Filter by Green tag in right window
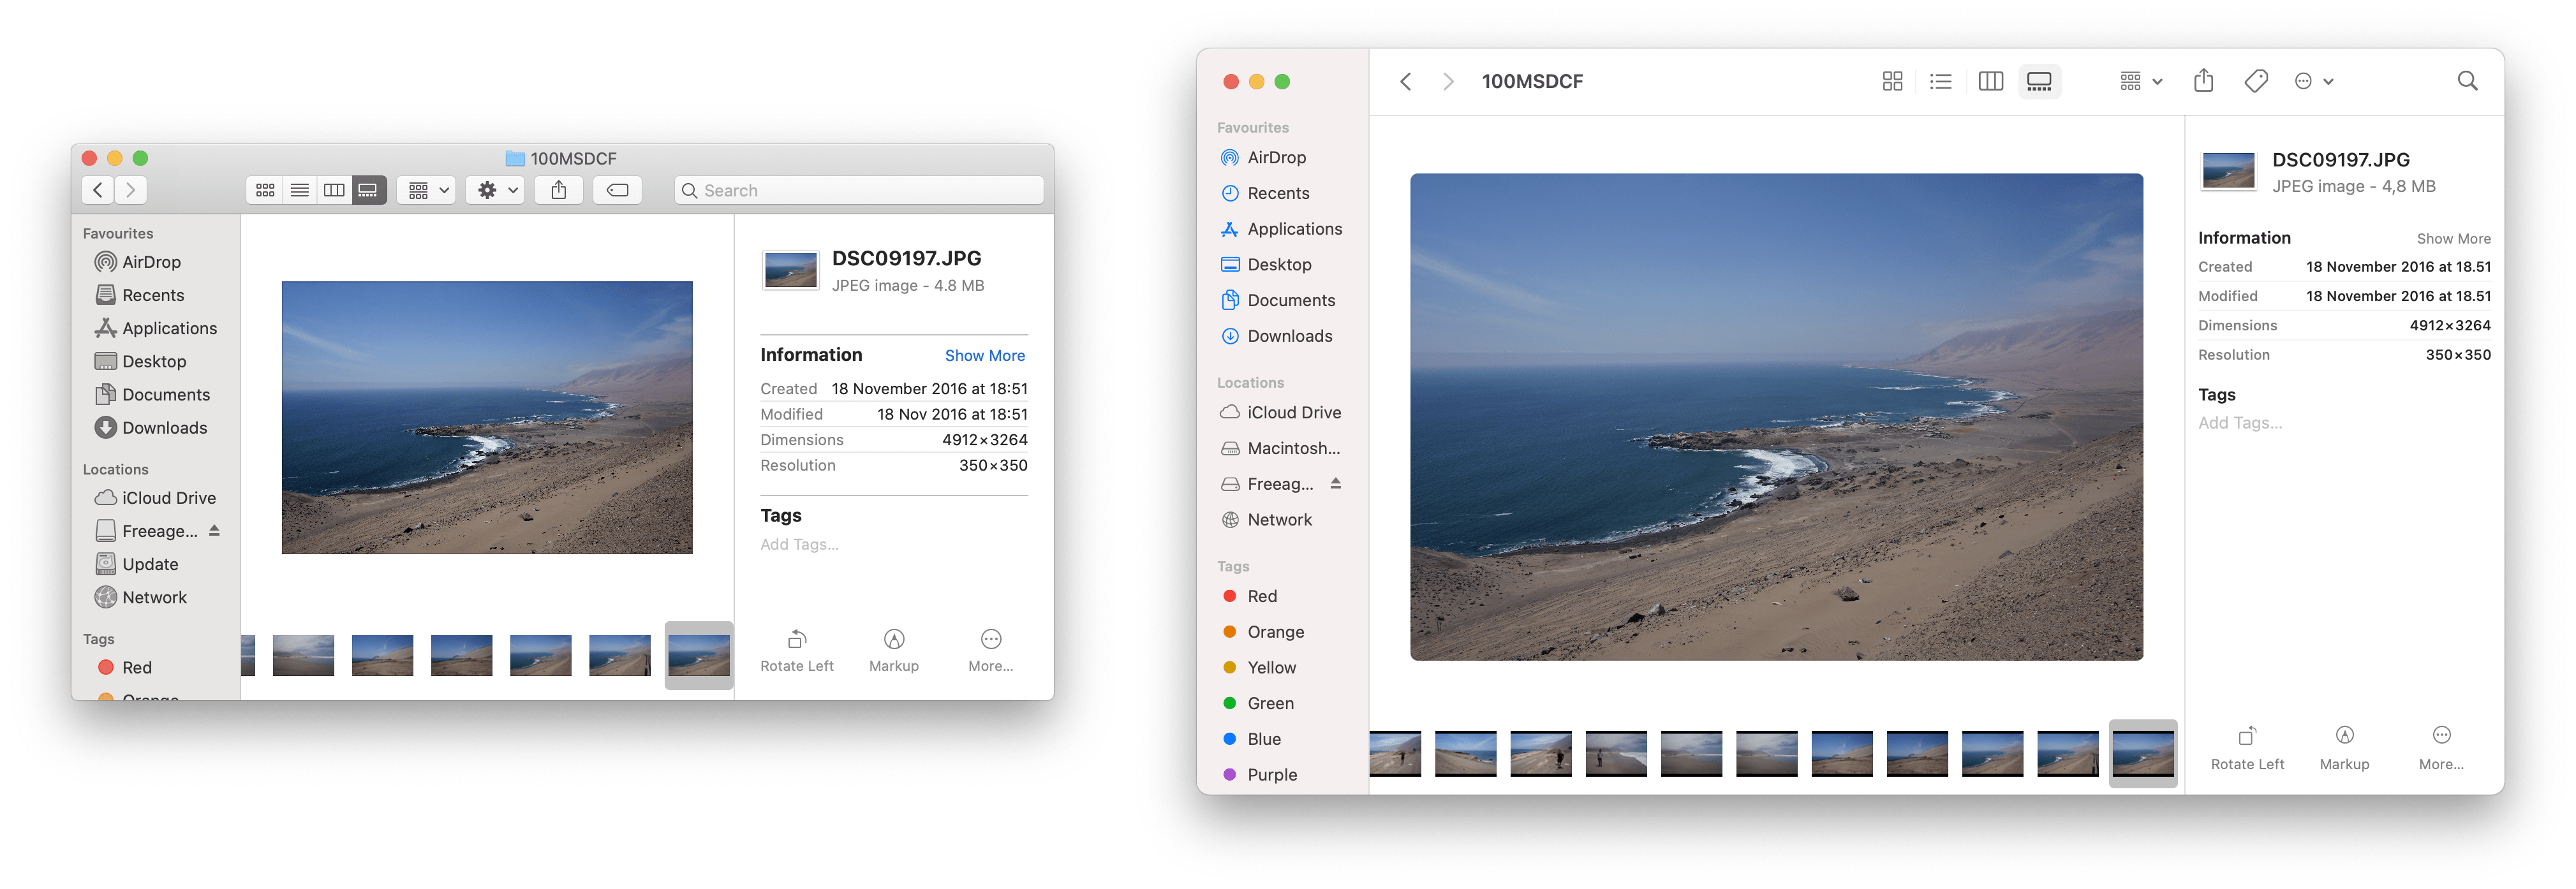2576x889 pixels. click(1259, 703)
